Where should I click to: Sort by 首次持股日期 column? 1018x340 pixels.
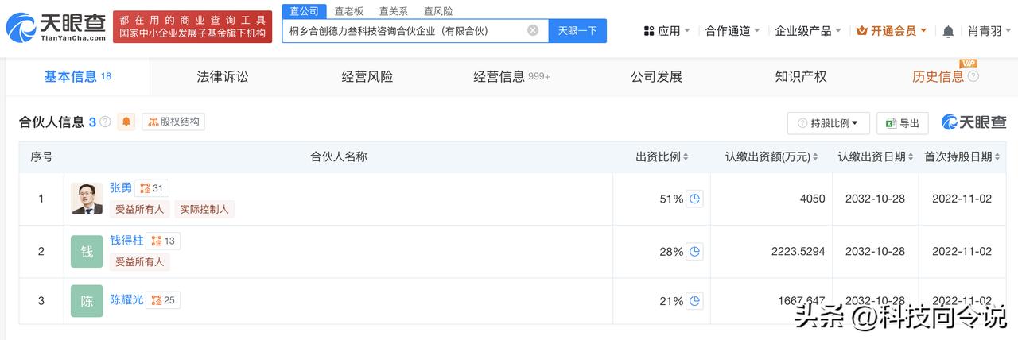click(x=962, y=157)
